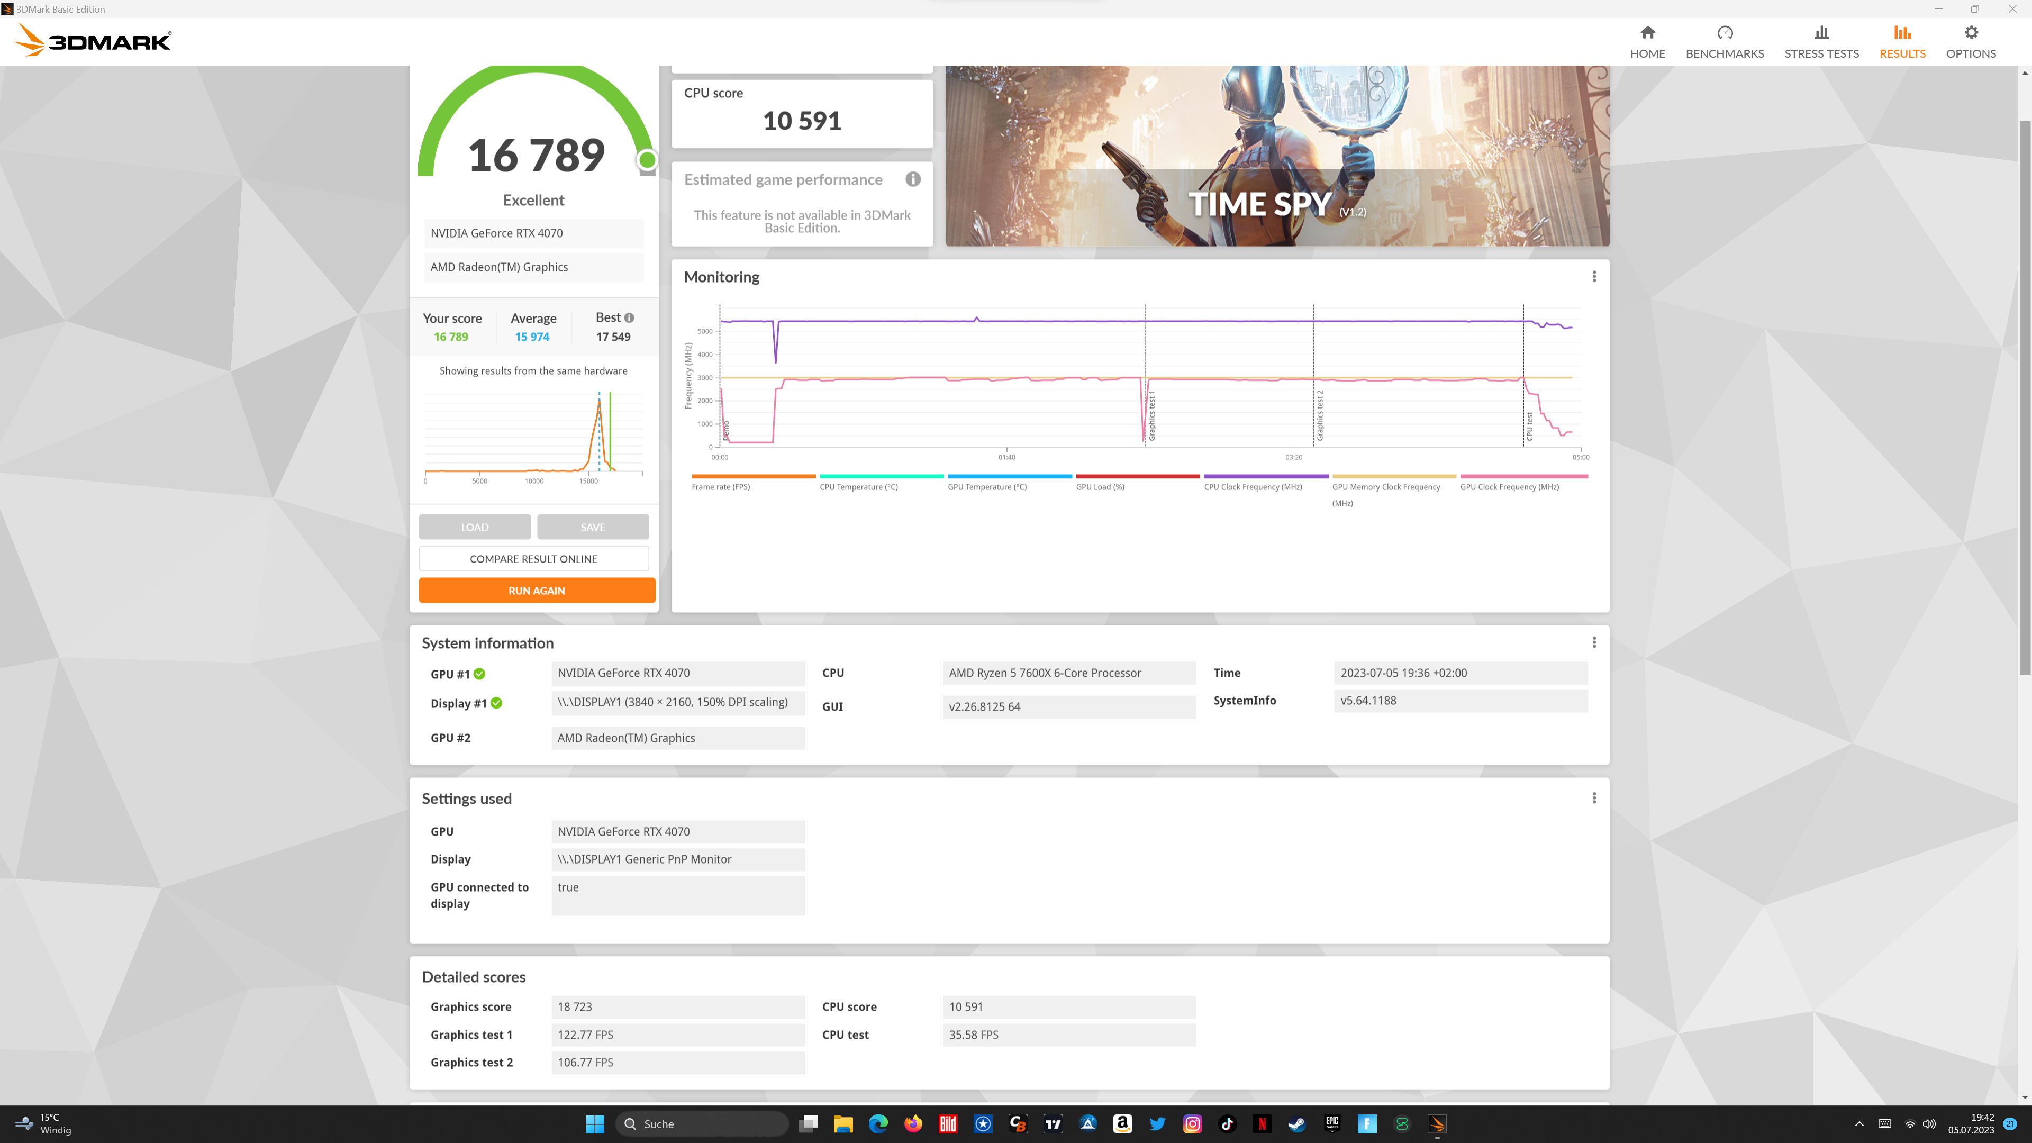Go to the Benchmarks section
This screenshot has height=1143, width=2032.
1725,42
